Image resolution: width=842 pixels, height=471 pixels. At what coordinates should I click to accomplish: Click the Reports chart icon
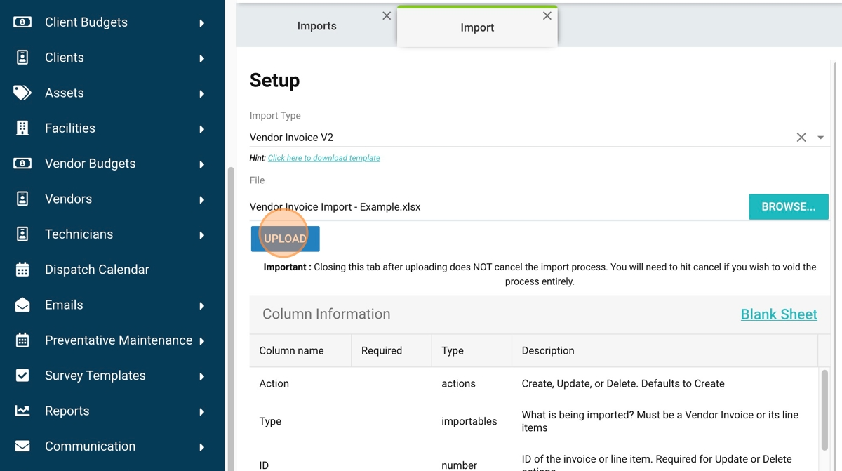[x=22, y=411]
